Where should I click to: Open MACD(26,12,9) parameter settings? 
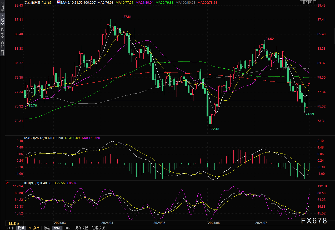pos(36,138)
